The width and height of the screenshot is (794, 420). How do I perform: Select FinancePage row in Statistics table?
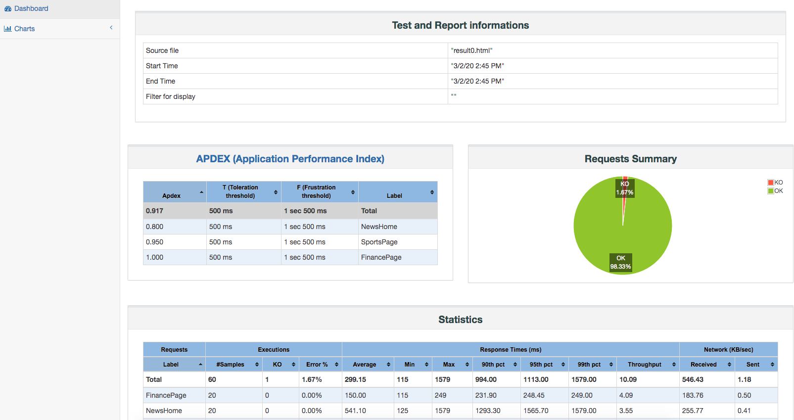click(x=460, y=395)
